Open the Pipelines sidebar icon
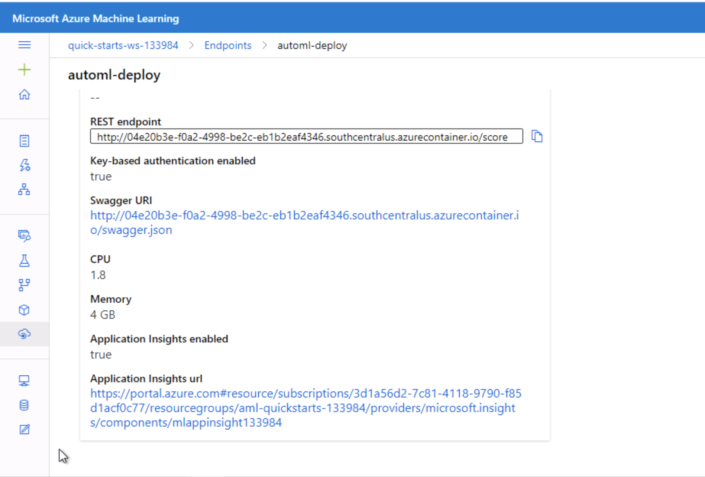The width and height of the screenshot is (705, 477). (x=24, y=285)
